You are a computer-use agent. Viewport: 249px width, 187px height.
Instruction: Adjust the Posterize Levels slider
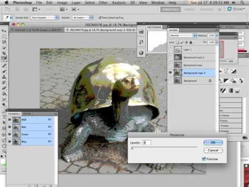pyautogui.click(x=132, y=148)
